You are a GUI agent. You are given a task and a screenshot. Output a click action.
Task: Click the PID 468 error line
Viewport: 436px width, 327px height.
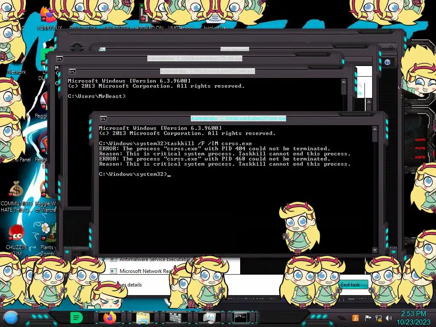pos(215,159)
